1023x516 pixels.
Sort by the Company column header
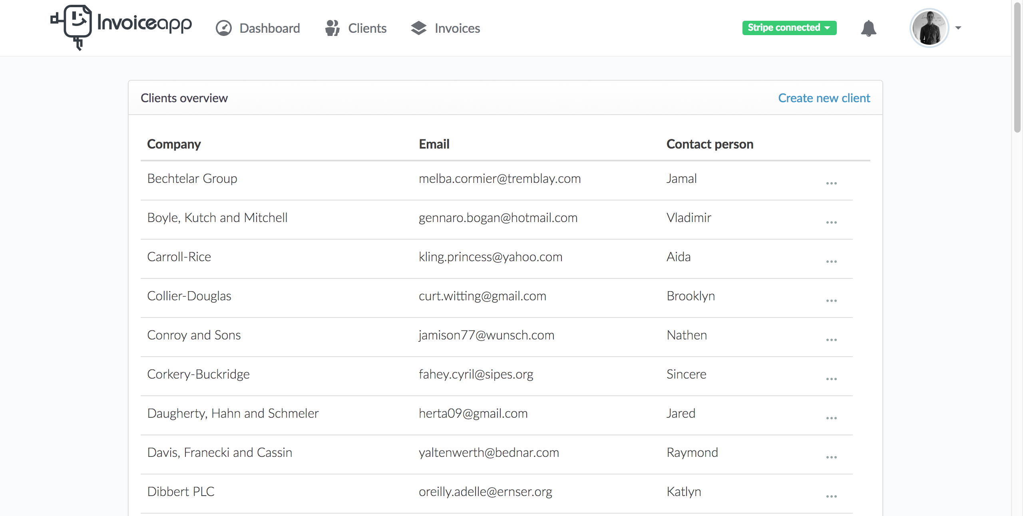(x=174, y=144)
